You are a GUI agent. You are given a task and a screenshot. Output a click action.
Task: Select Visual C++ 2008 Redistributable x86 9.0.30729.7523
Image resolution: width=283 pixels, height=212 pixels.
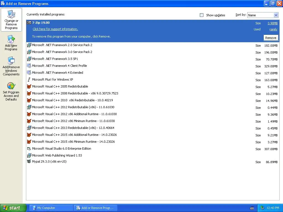(153, 94)
